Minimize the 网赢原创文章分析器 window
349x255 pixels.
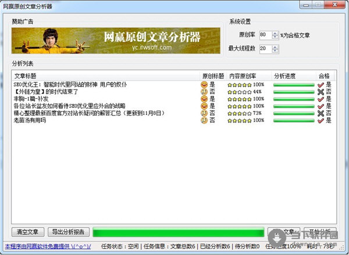[307, 5]
